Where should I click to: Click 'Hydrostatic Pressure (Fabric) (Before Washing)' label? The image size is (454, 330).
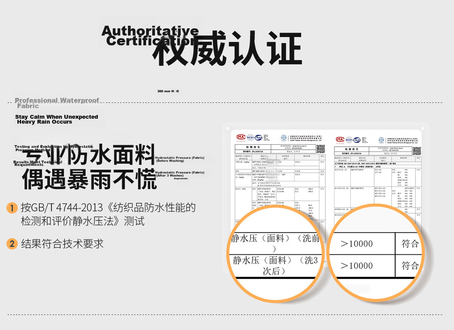180,159
